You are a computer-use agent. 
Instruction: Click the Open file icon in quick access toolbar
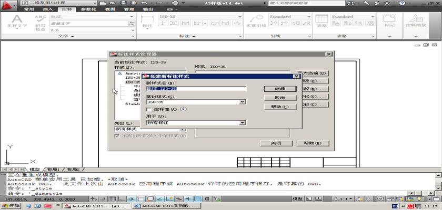113,3
